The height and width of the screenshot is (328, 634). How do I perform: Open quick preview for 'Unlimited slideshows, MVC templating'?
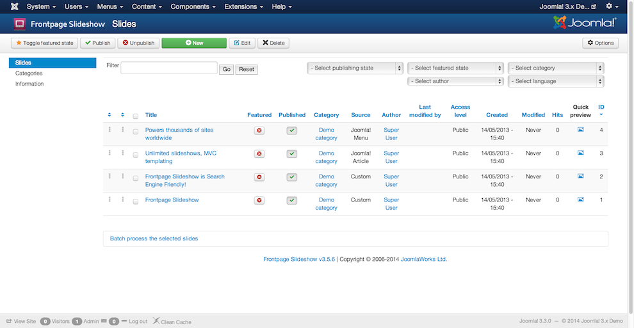(581, 153)
